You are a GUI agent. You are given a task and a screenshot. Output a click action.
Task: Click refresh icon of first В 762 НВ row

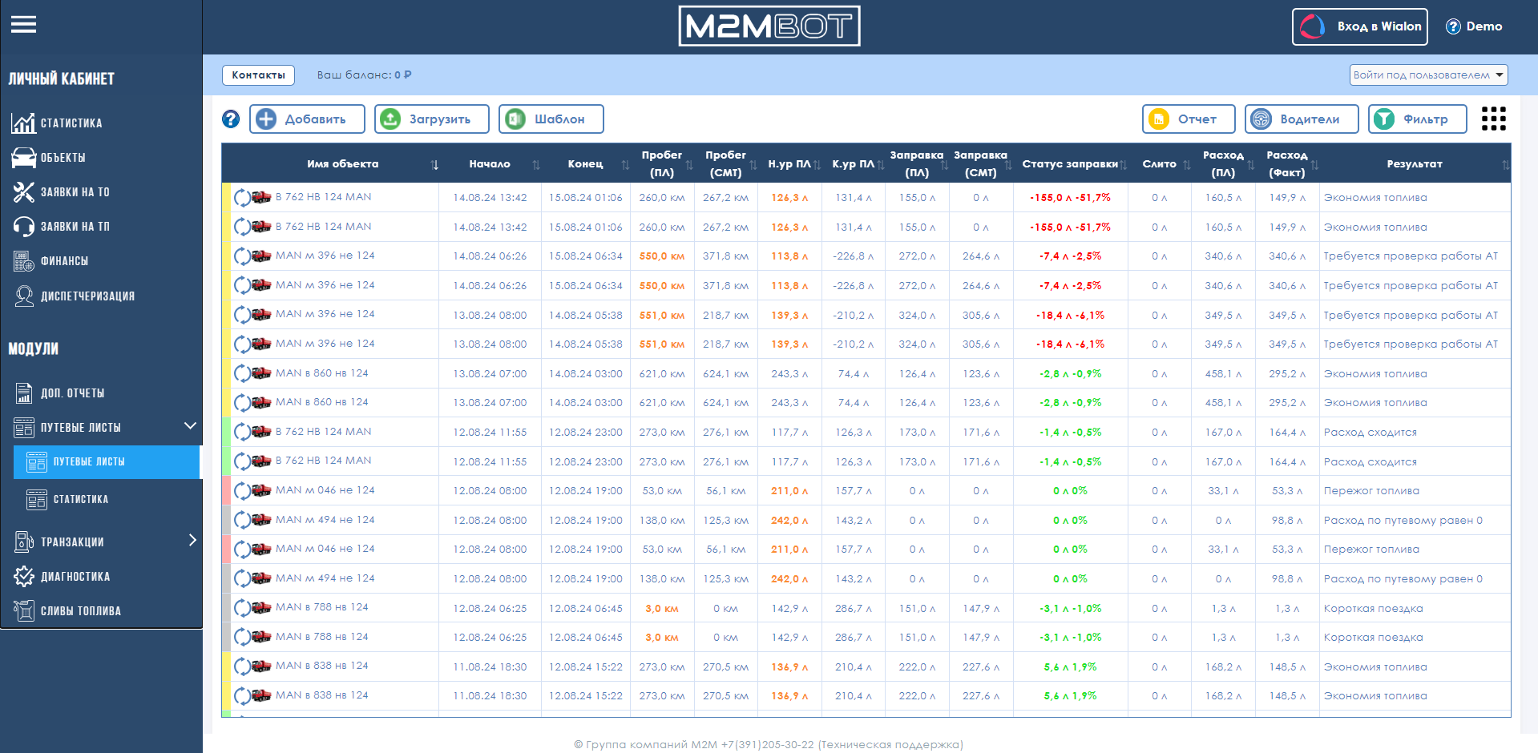click(242, 197)
